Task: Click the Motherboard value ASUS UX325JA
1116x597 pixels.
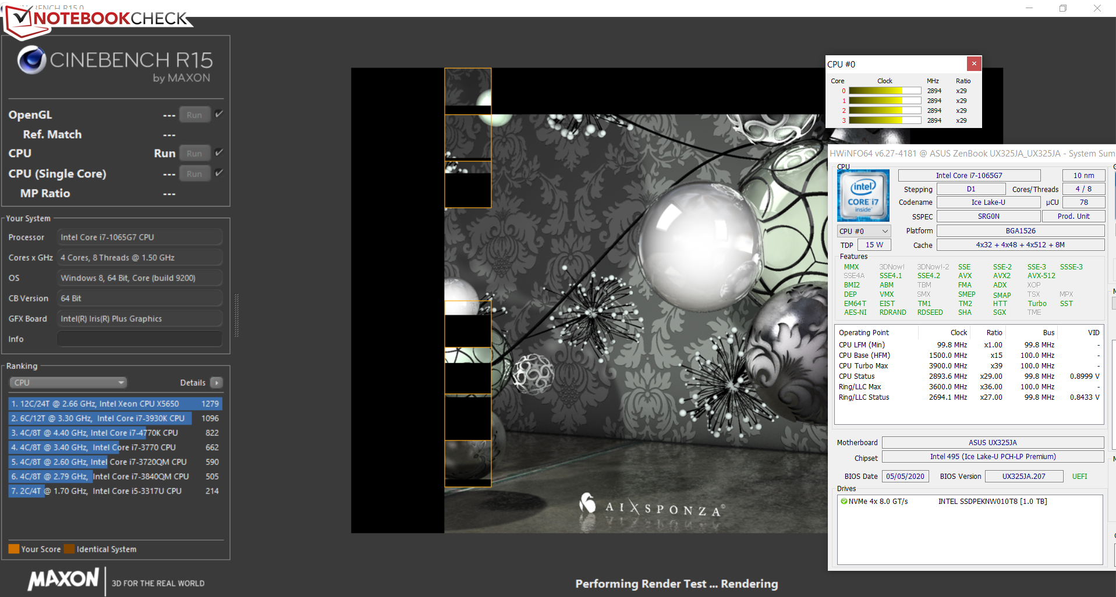Action: tap(993, 442)
